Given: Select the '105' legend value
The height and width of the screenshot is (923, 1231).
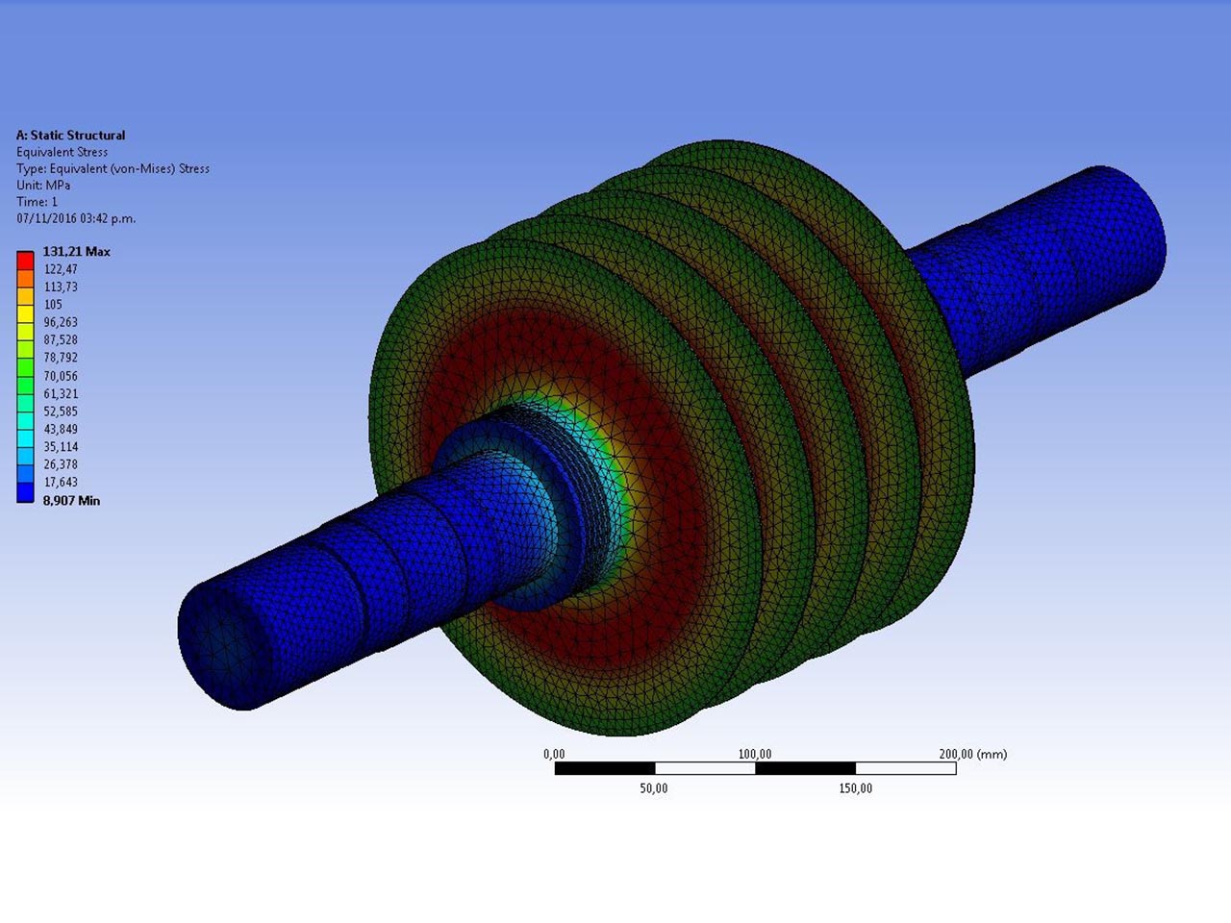Looking at the screenshot, I should tap(53, 304).
